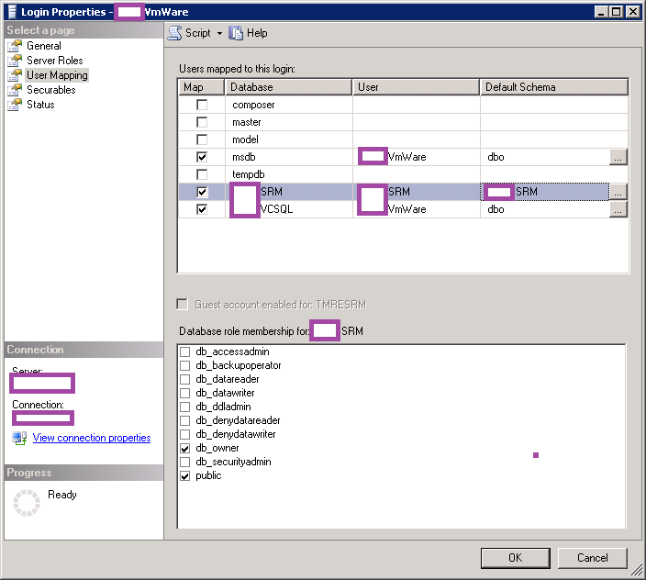The height and width of the screenshot is (580, 646).
Task: Open the Script dropdown arrow
Action: pyautogui.click(x=219, y=33)
